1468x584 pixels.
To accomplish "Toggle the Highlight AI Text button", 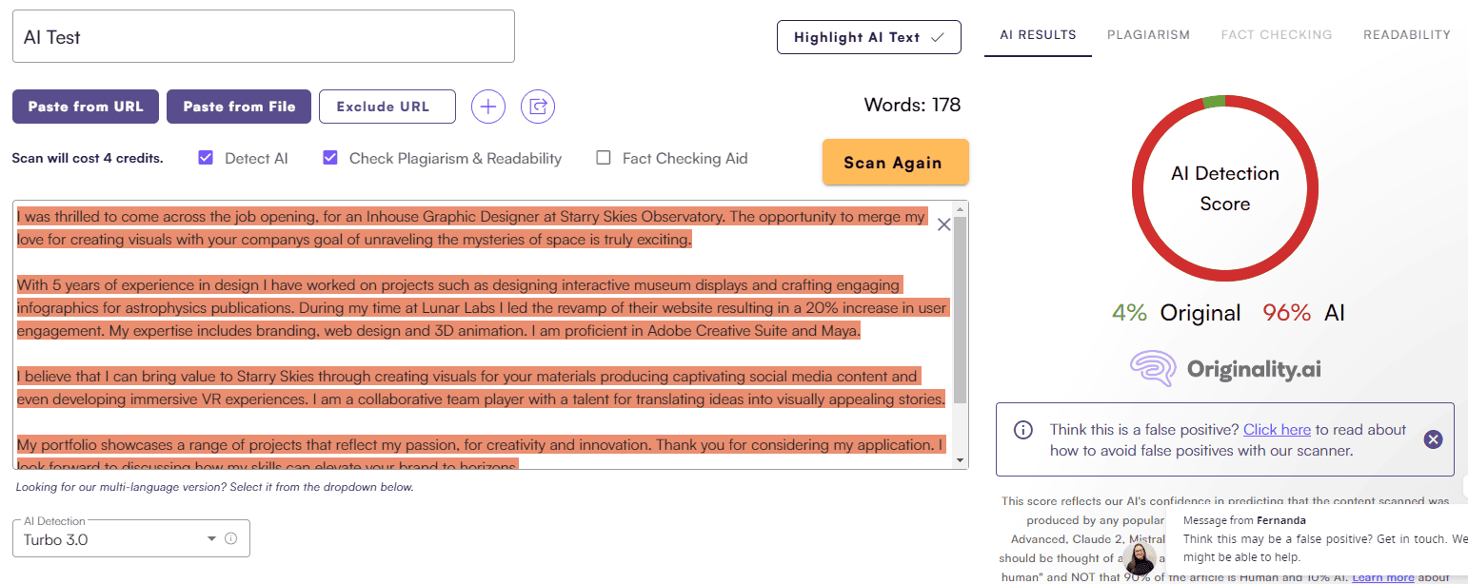I will click(868, 37).
